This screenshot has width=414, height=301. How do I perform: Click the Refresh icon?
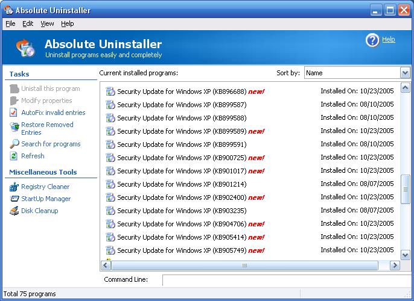click(x=13, y=156)
